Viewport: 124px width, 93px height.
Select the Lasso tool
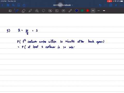pyautogui.click(x=43, y=11)
